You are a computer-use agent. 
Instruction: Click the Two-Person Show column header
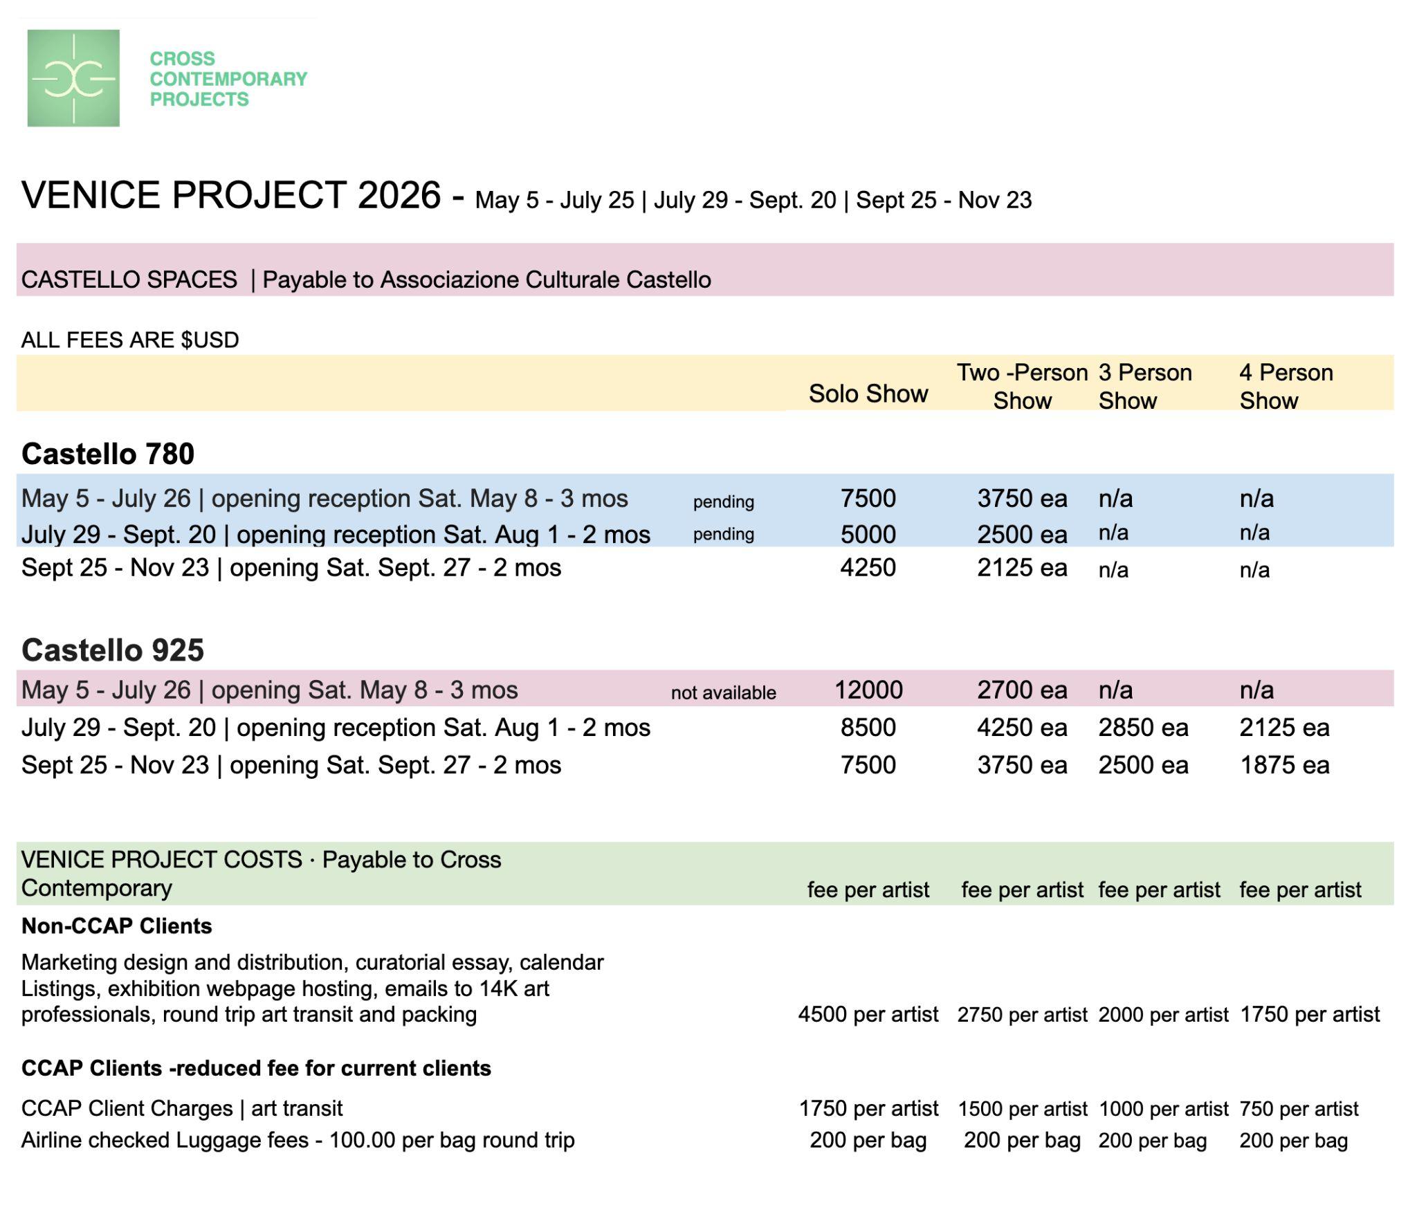pos(1021,386)
